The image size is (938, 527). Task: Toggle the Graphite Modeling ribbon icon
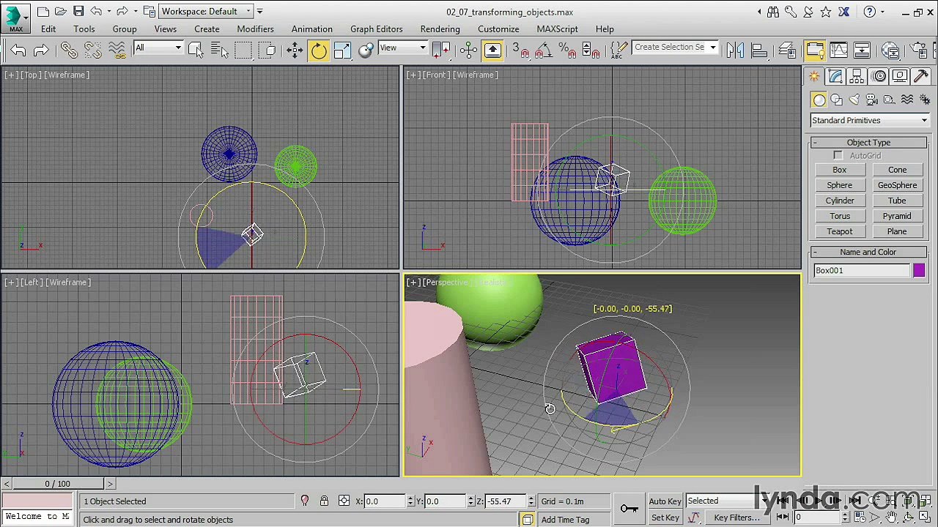[814, 50]
